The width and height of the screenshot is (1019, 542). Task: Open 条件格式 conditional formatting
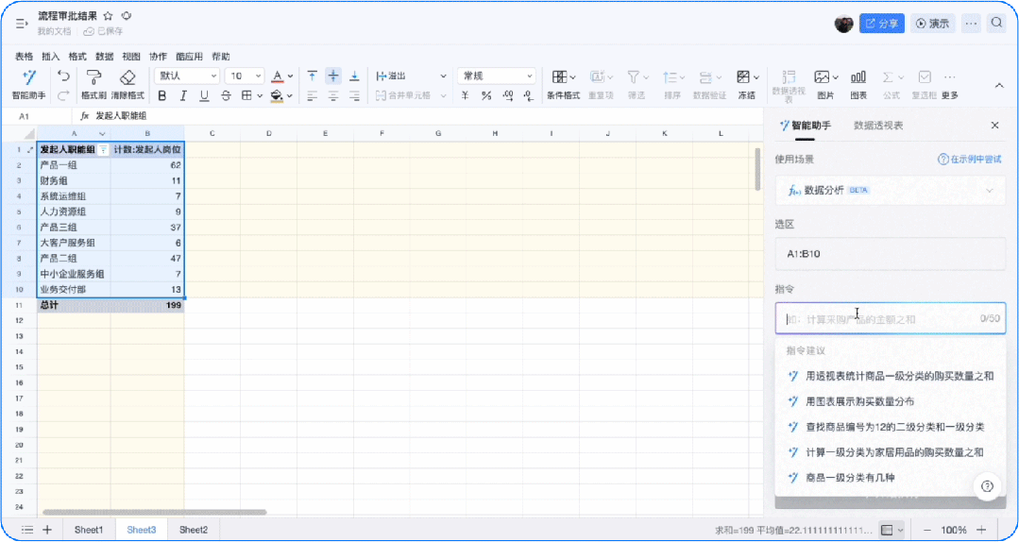click(563, 83)
